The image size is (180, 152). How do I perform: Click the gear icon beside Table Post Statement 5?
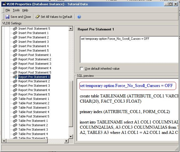15,116
